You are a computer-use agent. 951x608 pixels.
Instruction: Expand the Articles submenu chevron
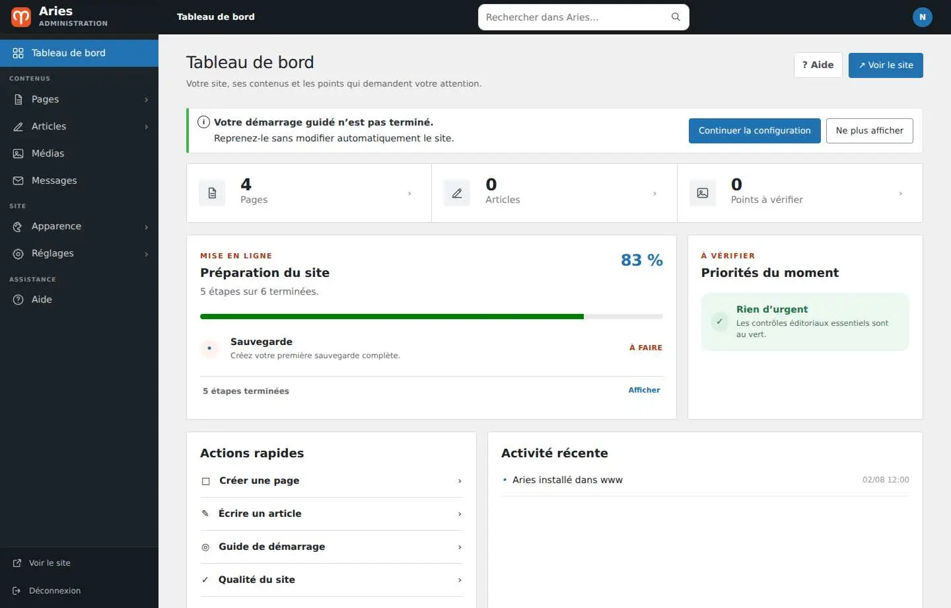tap(146, 127)
